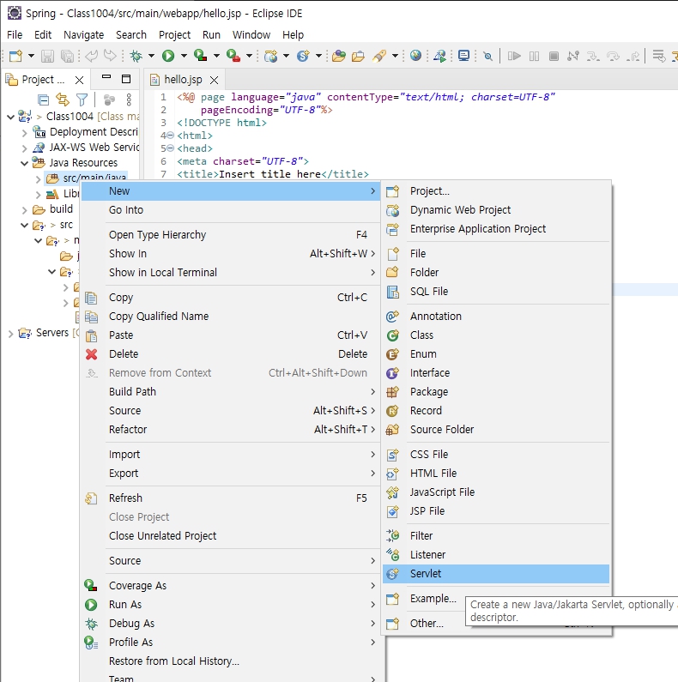Open the Run button dropdown arrow
Viewport: 678px width, 682px height.
pyautogui.click(x=184, y=56)
